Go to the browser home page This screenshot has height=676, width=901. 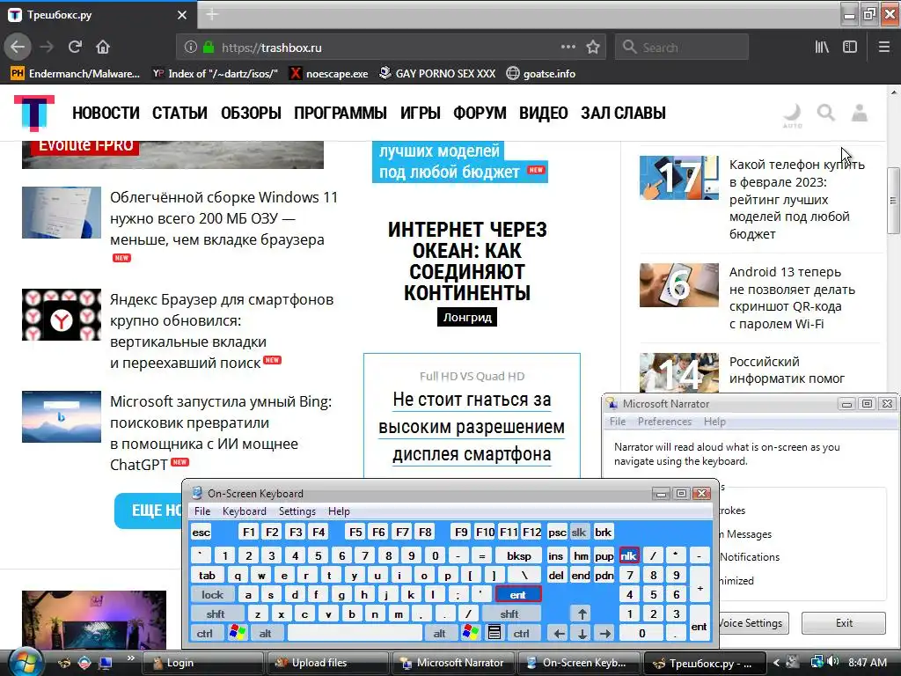(103, 48)
